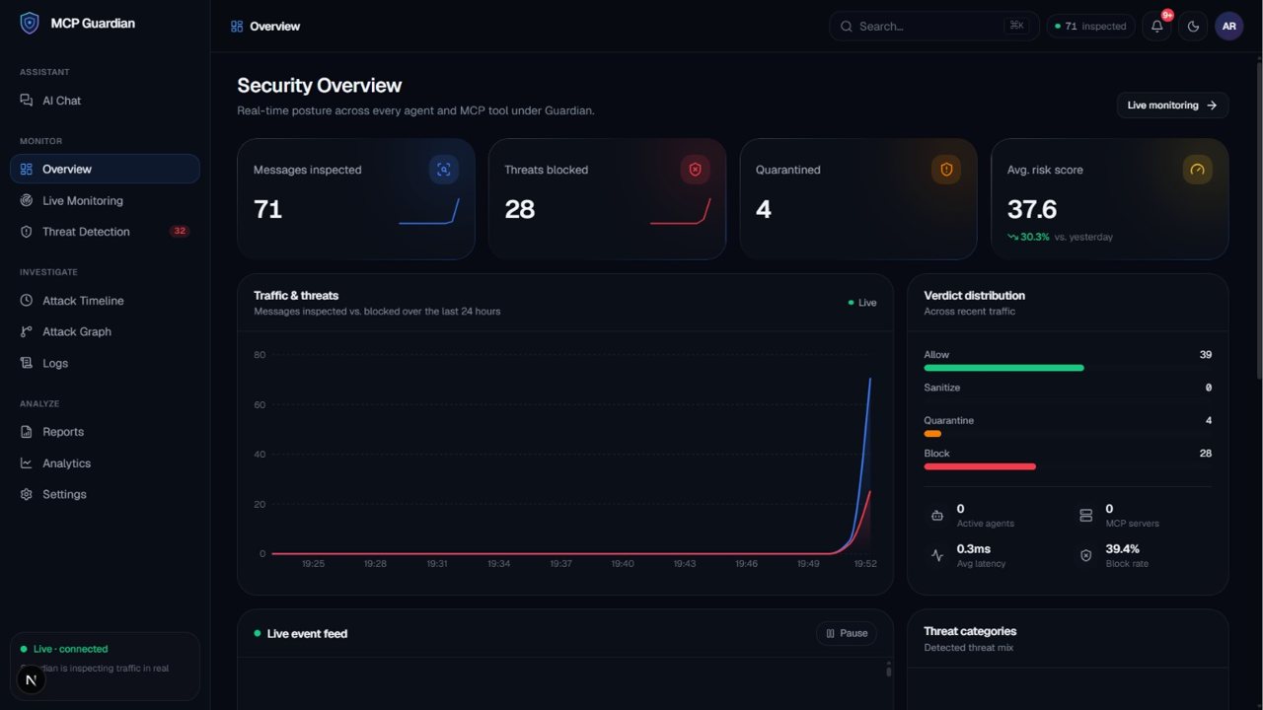Open Reports section
Viewport: 1263px width, 710px height.
[x=105, y=432]
